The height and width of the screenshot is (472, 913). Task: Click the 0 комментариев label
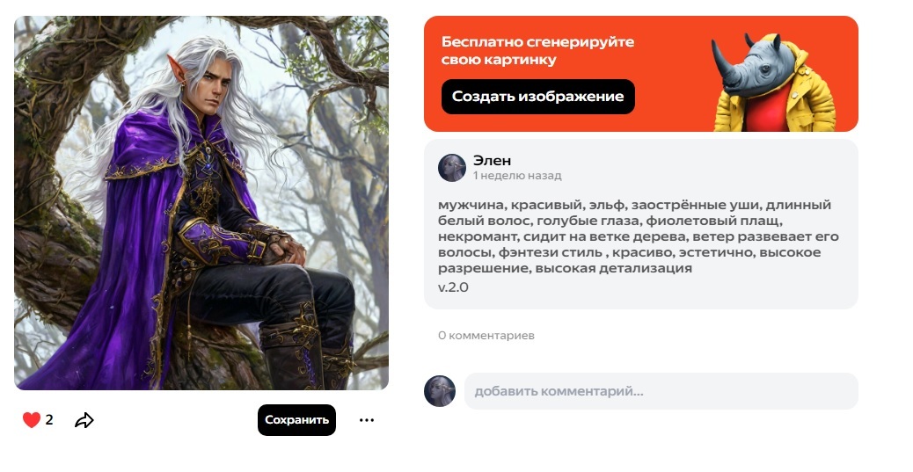click(x=486, y=335)
